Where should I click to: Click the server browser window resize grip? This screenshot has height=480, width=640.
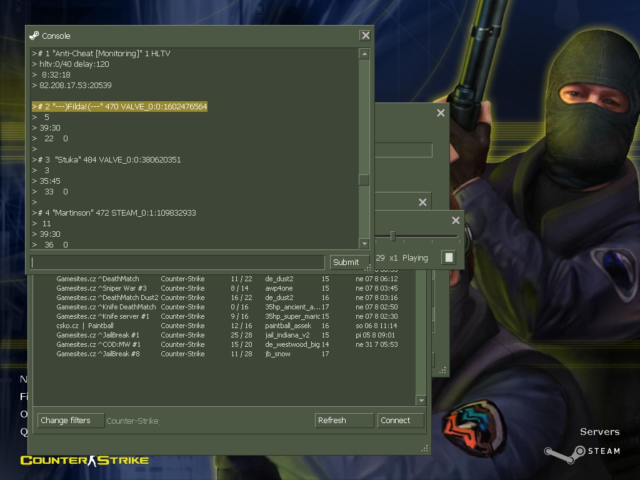(424, 448)
